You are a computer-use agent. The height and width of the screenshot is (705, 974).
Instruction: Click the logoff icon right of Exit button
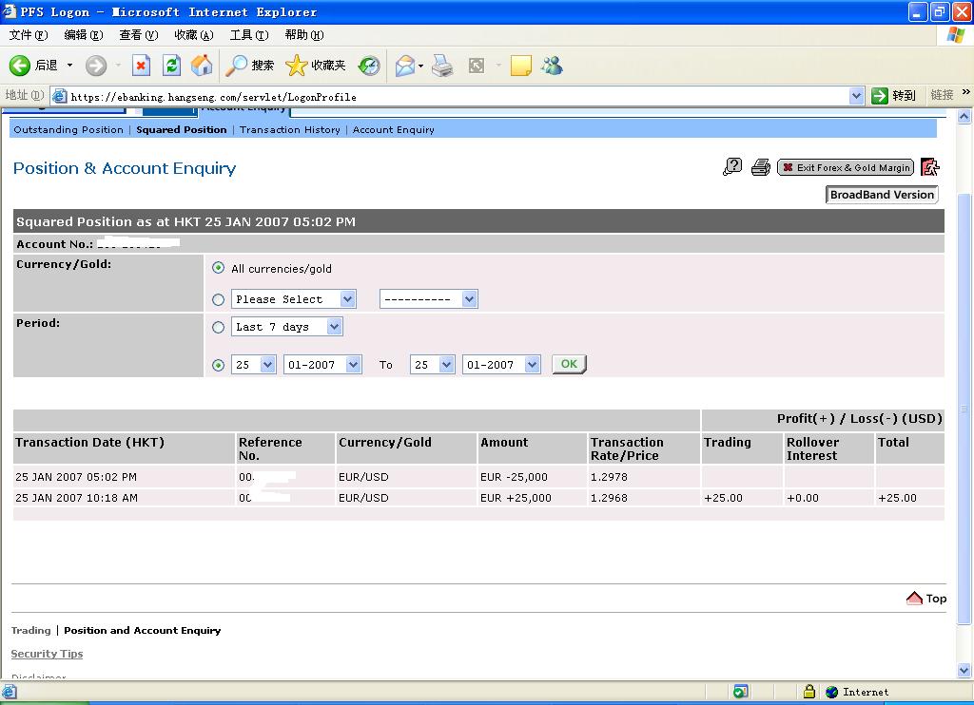pos(930,168)
